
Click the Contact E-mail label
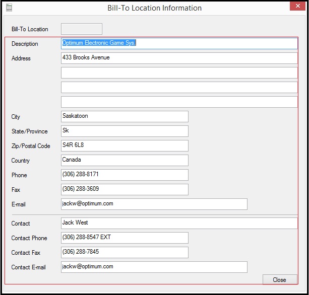[x=29, y=267]
